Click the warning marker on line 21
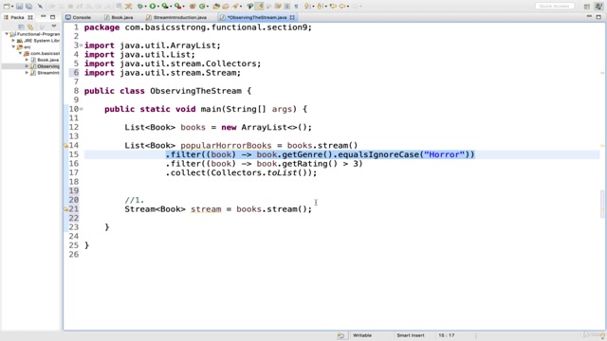This screenshot has width=607, height=341. click(x=65, y=209)
